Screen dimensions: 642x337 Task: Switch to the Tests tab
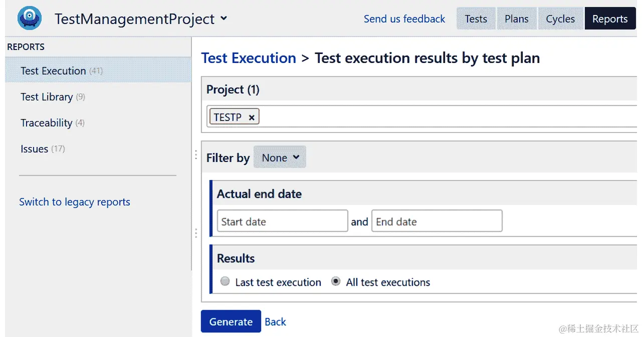pyautogui.click(x=476, y=19)
